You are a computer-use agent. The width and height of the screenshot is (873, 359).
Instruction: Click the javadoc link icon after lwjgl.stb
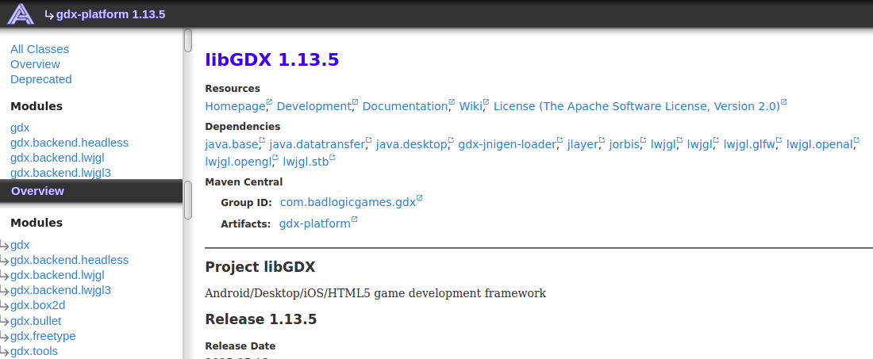tap(333, 158)
